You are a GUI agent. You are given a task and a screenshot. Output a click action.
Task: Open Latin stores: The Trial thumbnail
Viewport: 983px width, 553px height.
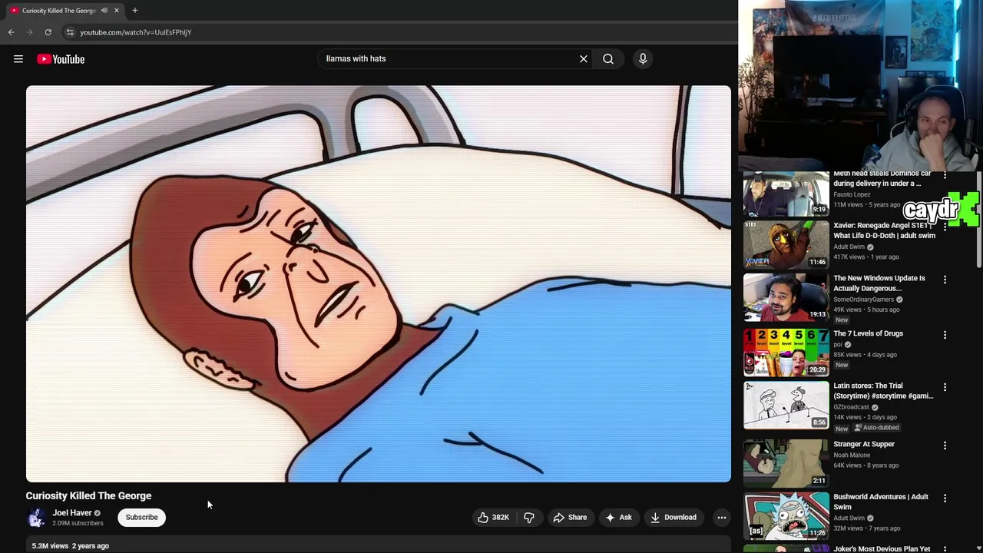point(786,405)
